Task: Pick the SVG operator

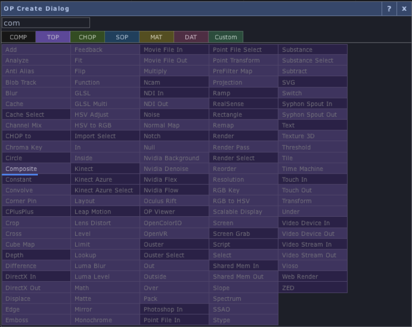Action: [313, 83]
